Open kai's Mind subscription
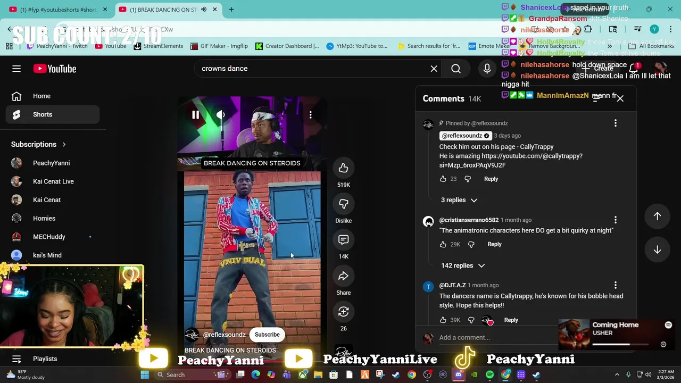The image size is (681, 383). [52, 255]
